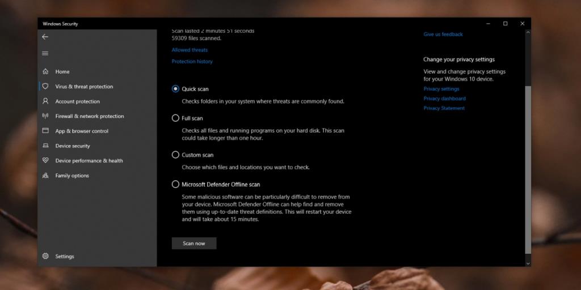Image resolution: width=581 pixels, height=290 pixels.
Task: Choose the Custom scan radio button
Action: [175, 155]
